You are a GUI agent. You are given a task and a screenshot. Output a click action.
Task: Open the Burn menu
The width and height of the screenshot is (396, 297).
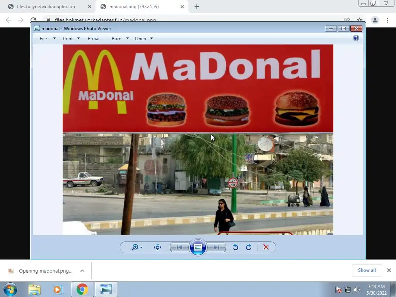pos(116,38)
